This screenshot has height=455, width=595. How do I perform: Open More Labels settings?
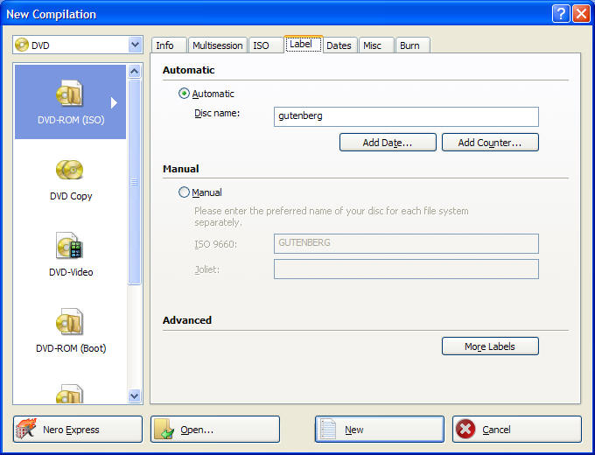490,346
